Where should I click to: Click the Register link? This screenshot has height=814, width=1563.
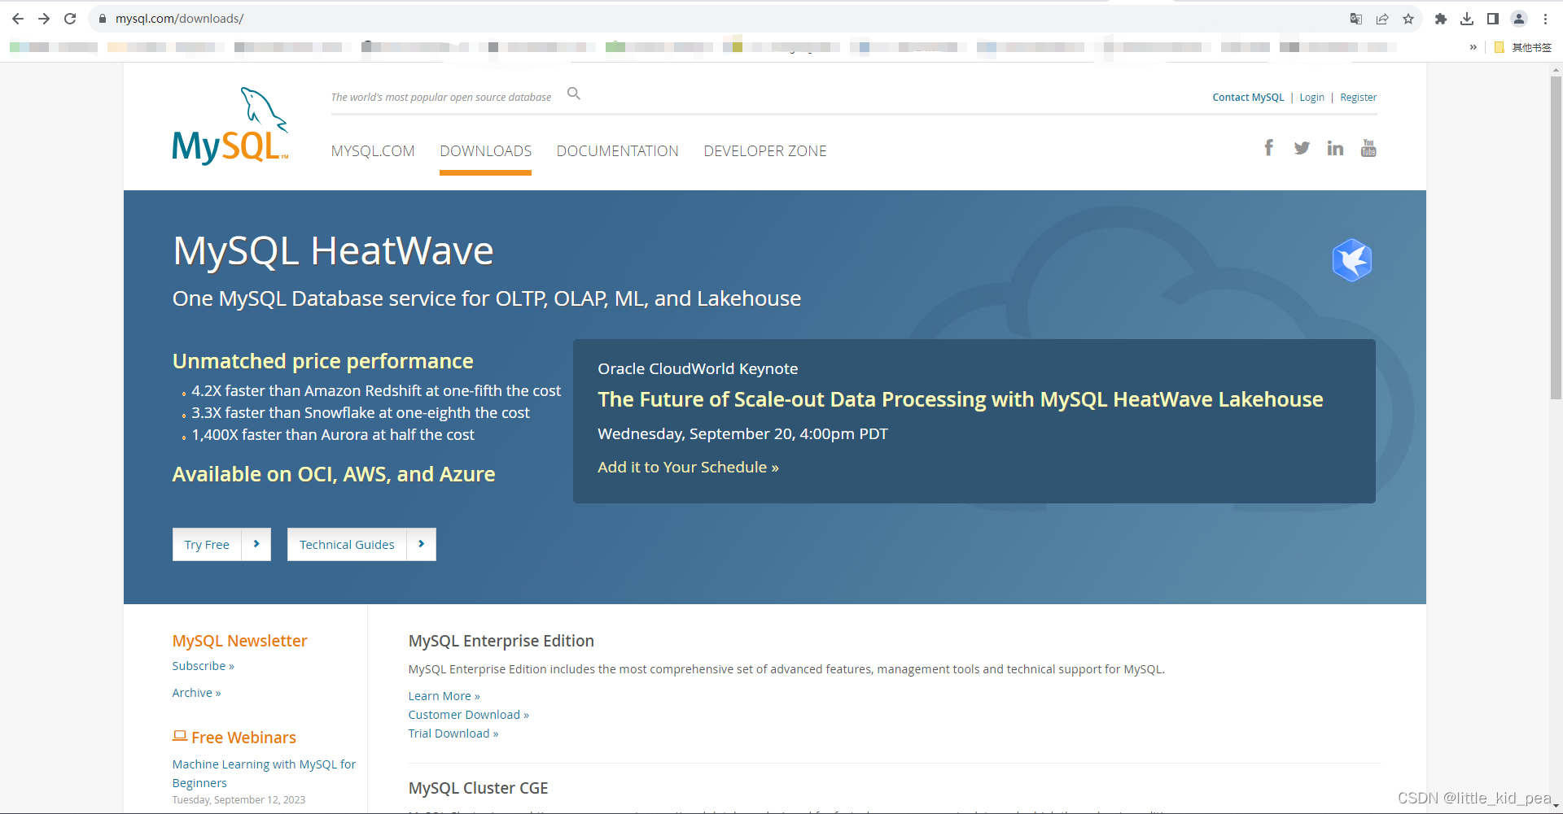click(x=1358, y=98)
